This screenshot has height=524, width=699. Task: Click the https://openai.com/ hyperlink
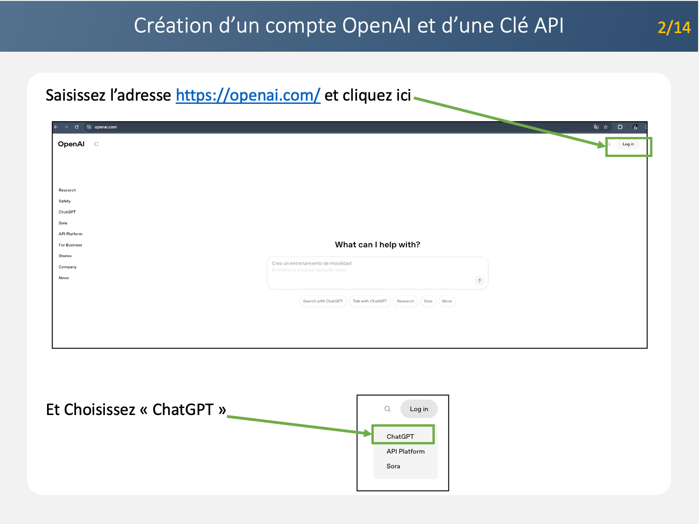[x=248, y=95]
